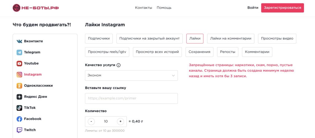
Task: Open the Яндекс Дзен star icon
Action: pyautogui.click(x=19, y=97)
